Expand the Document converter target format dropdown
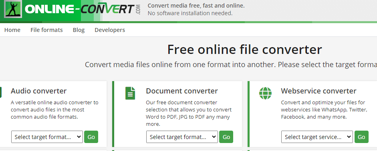 [x=182, y=137]
